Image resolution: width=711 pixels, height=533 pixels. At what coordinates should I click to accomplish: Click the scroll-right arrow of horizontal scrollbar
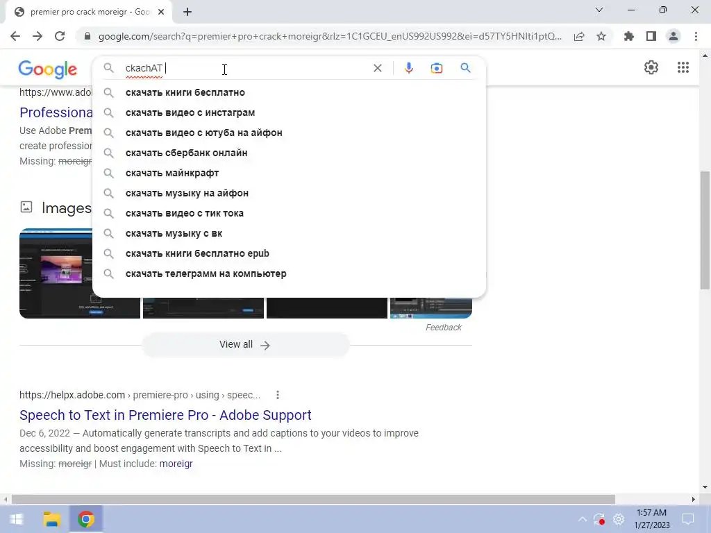[x=693, y=500]
